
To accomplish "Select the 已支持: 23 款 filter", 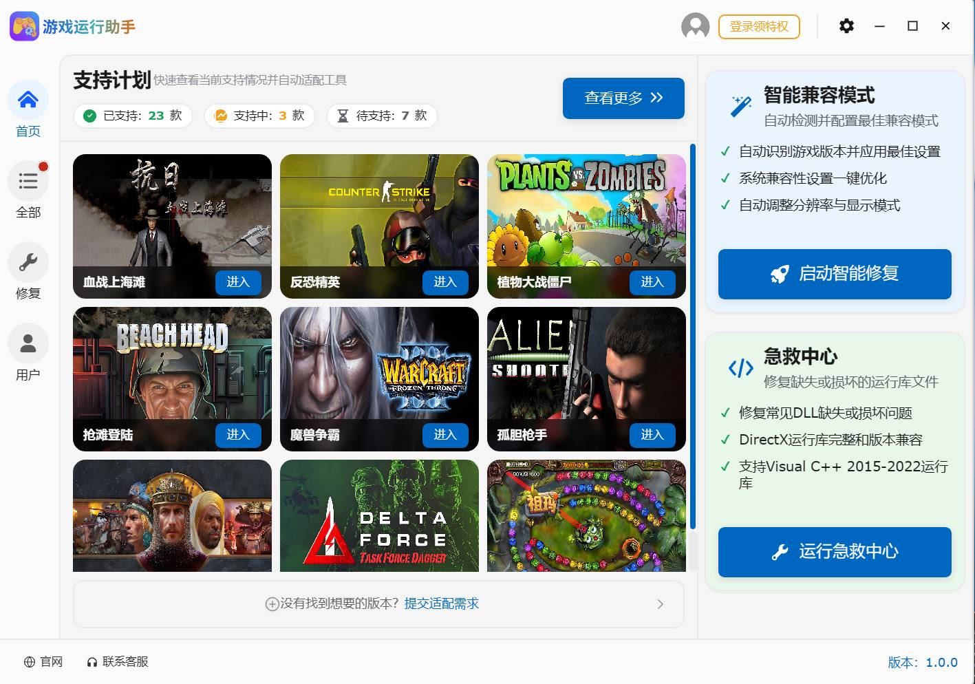I will pyautogui.click(x=133, y=116).
